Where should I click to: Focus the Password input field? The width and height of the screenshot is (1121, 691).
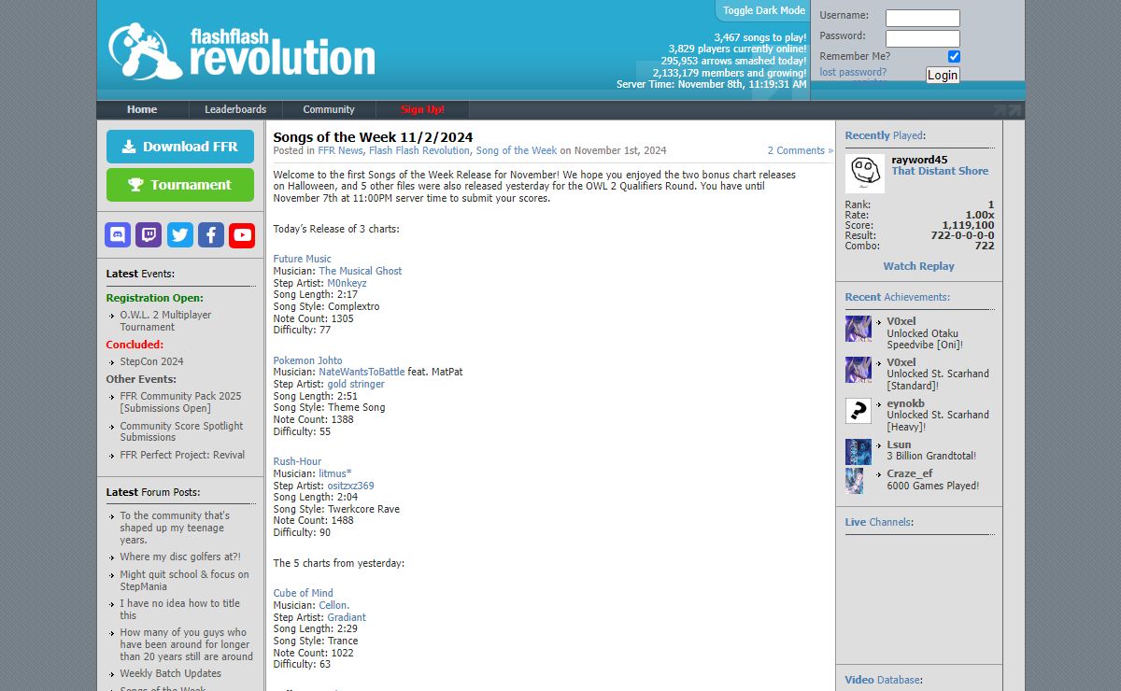[923, 38]
